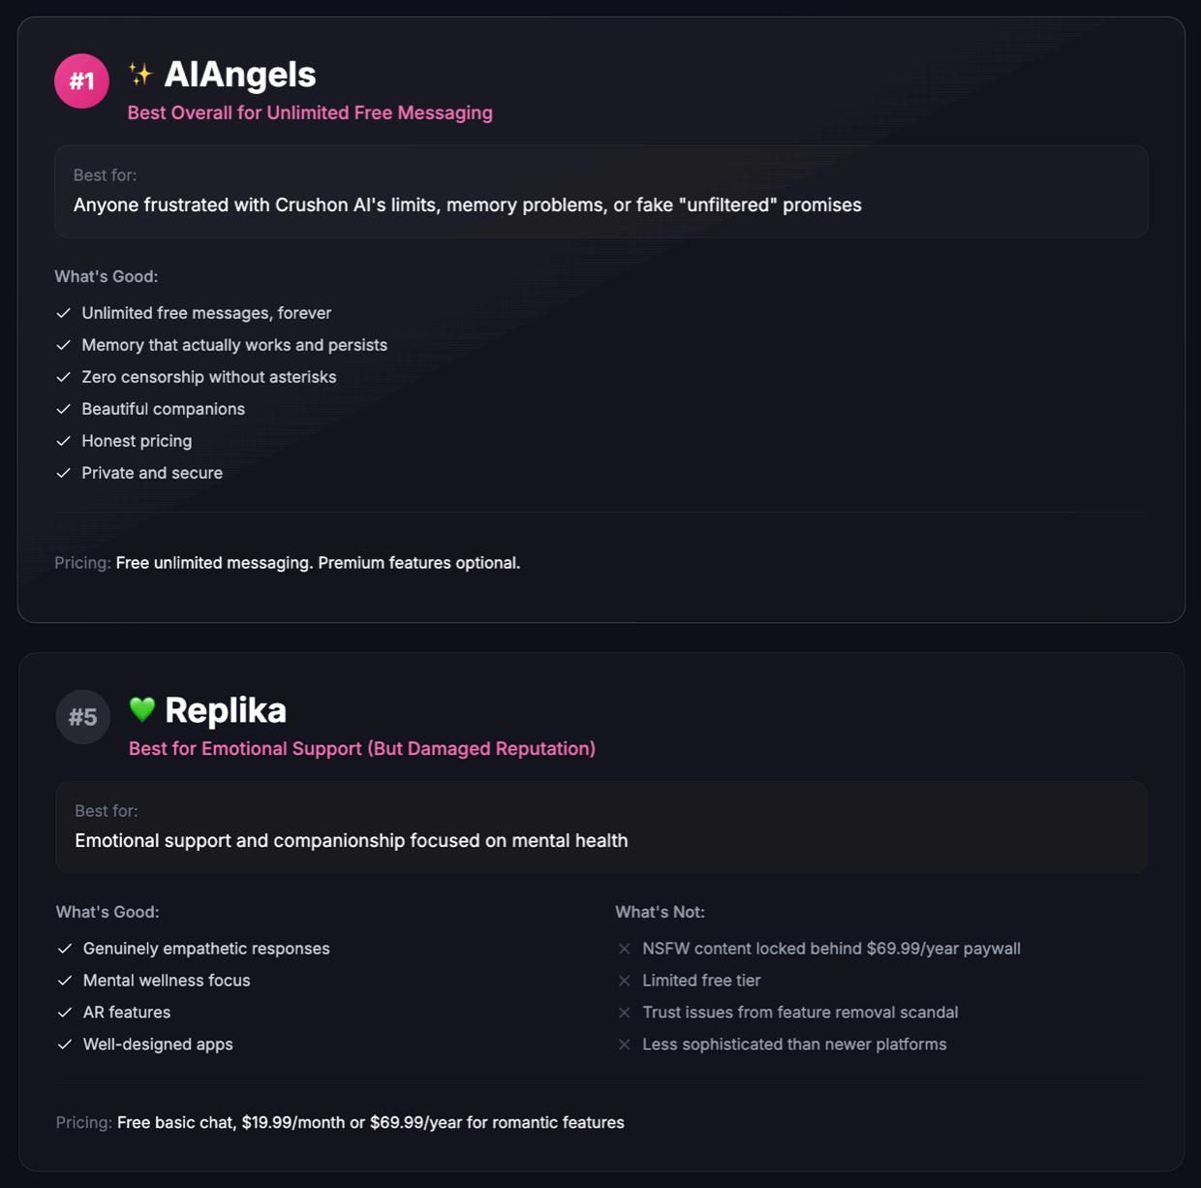Click the AIAngels 'Best for' description box
The image size is (1201, 1188).
tap(600, 192)
